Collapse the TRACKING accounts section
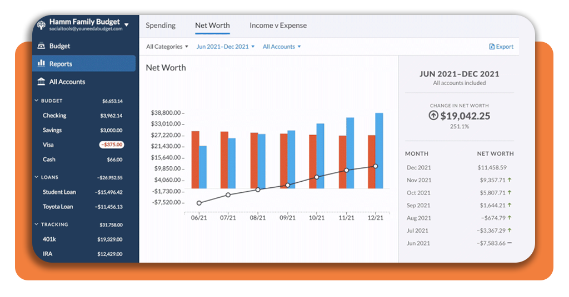This screenshot has width=569, height=297. (37, 224)
